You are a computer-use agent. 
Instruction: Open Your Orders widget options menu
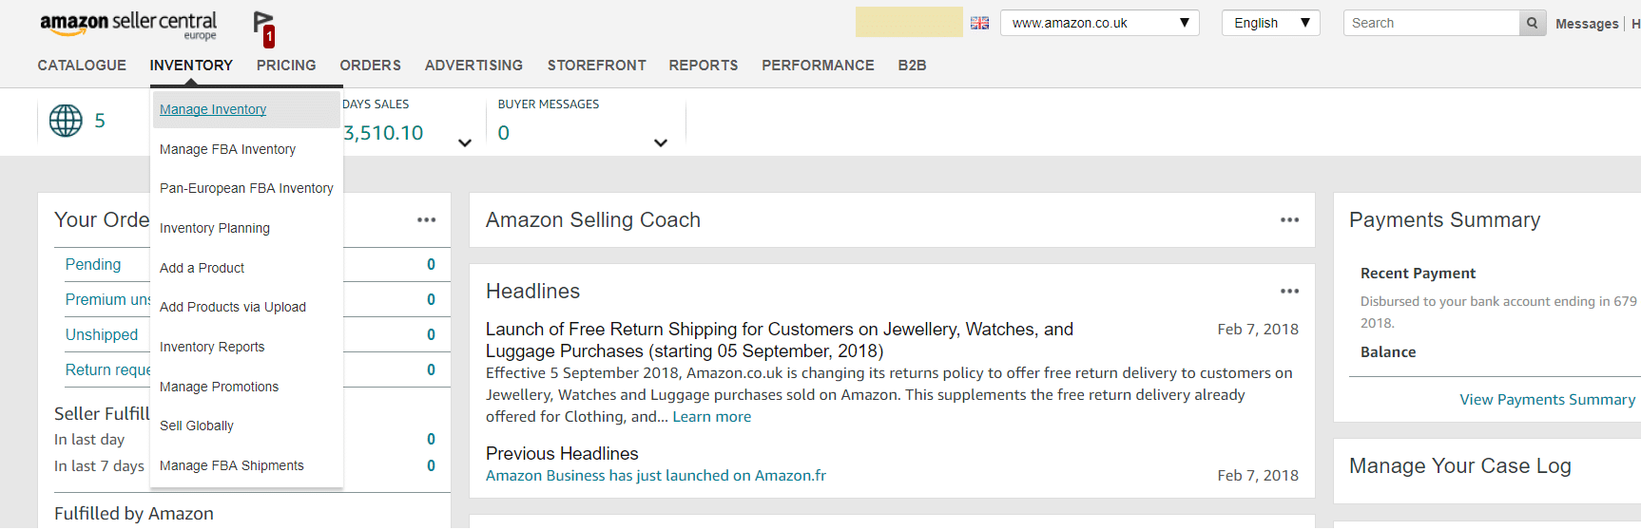pos(426,220)
